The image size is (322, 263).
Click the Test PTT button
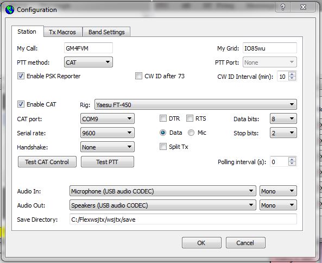(x=108, y=162)
